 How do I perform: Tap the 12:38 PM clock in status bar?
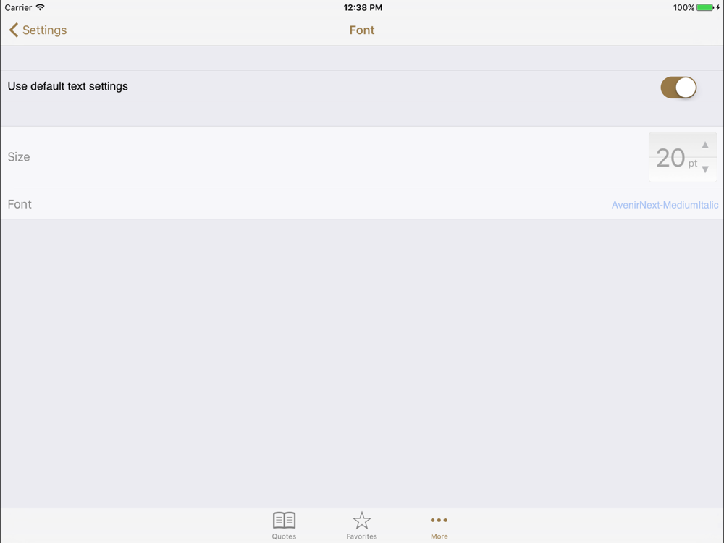point(363,7)
